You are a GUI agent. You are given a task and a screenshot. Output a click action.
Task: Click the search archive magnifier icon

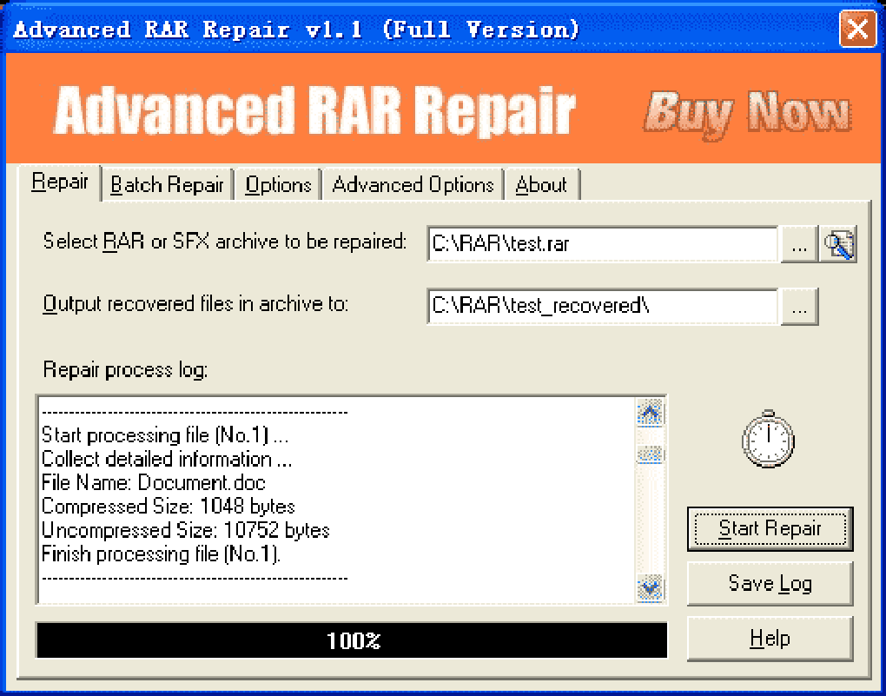tap(838, 244)
